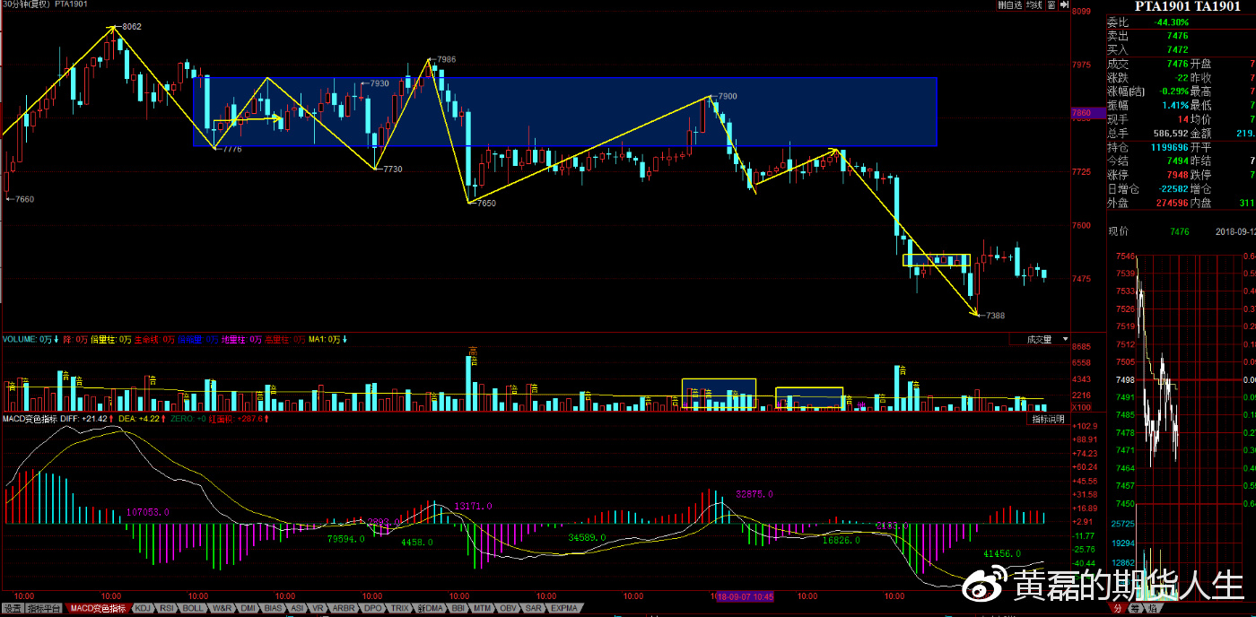
Task: Click the 7900 price label on the chart
Action: pos(727,96)
